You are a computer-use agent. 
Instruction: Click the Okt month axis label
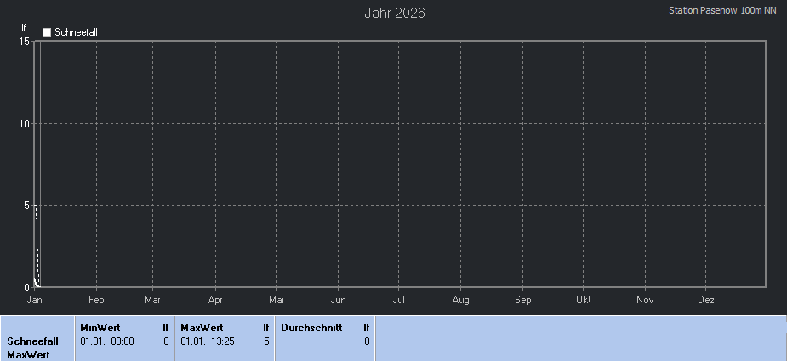coord(584,300)
